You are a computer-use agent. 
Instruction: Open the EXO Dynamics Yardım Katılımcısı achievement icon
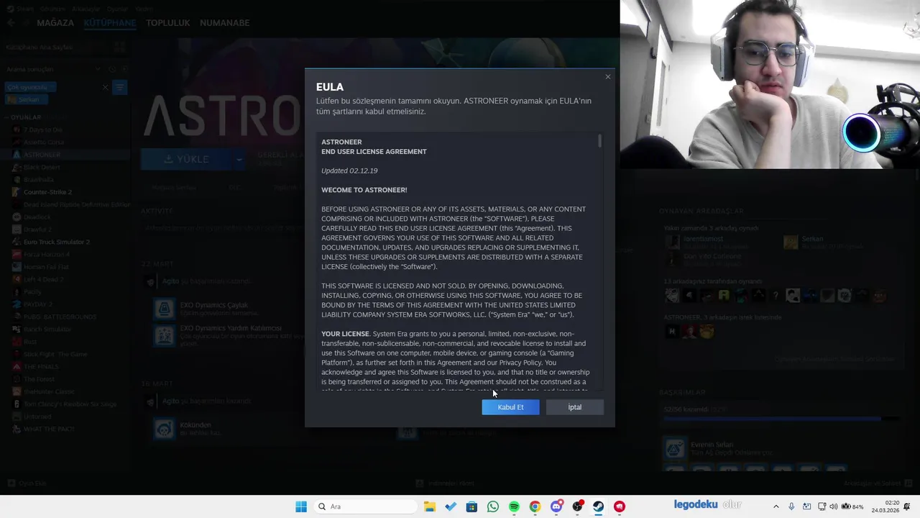(165, 335)
